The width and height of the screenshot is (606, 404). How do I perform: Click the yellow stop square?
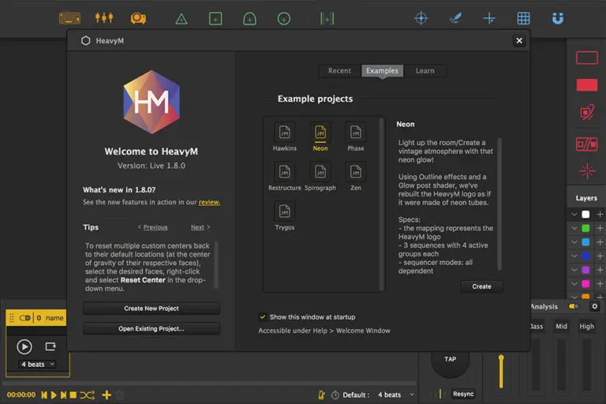tap(73, 395)
